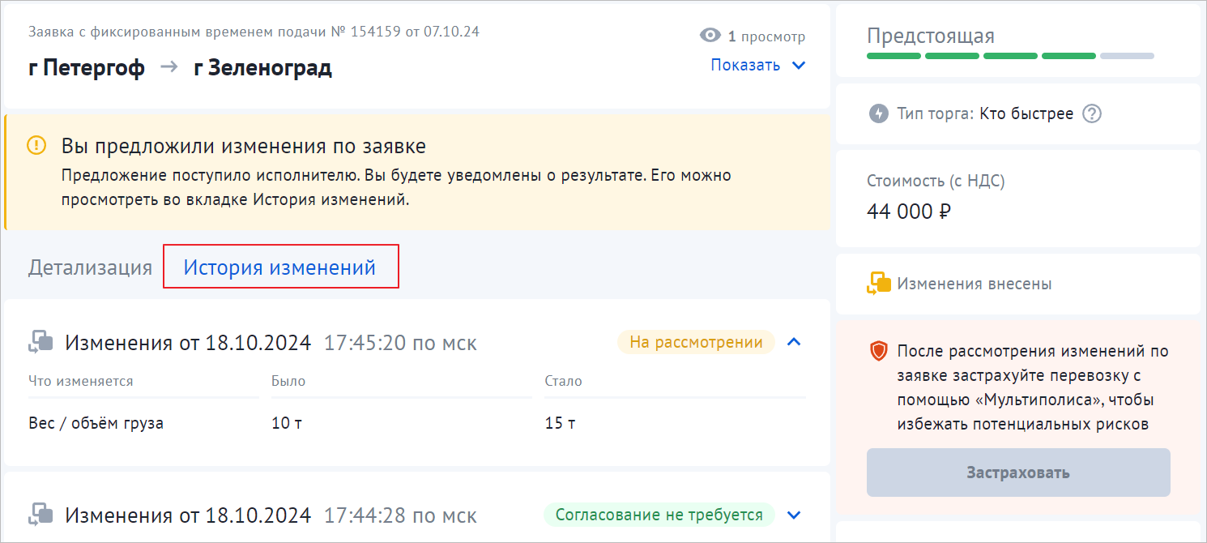
Task: Click the red shield Мультиполис icon
Action: (x=879, y=351)
